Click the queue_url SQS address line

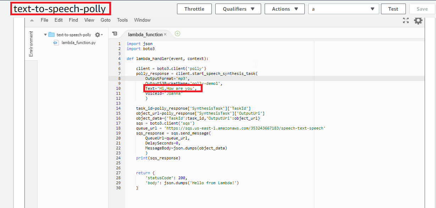click(231, 128)
